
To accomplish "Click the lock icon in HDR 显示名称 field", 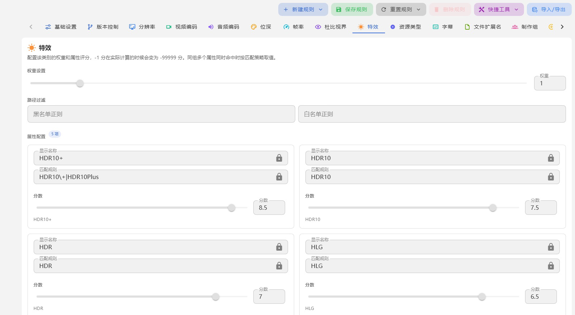I will (279, 247).
